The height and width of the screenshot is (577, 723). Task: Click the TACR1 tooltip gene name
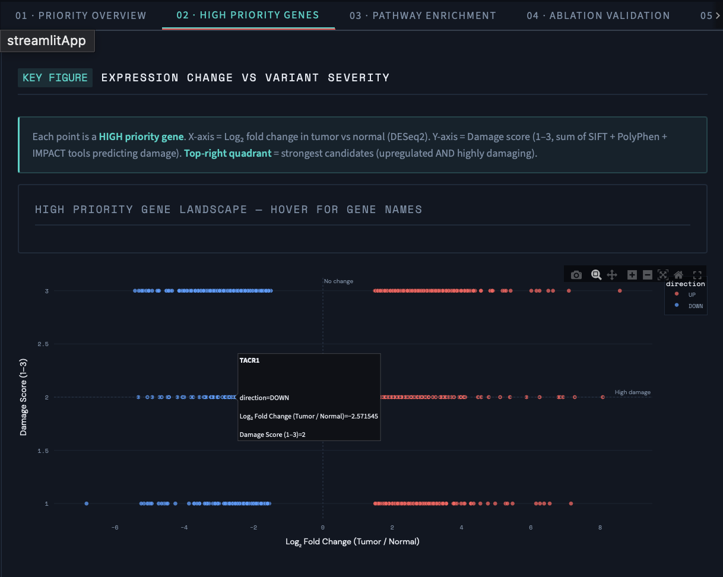coord(249,360)
